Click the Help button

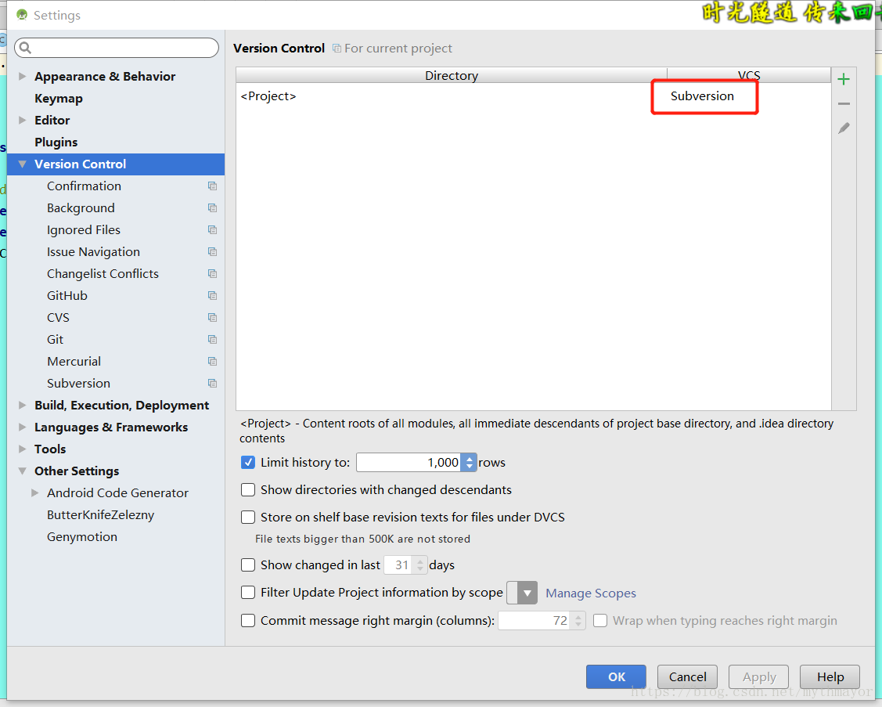[830, 676]
